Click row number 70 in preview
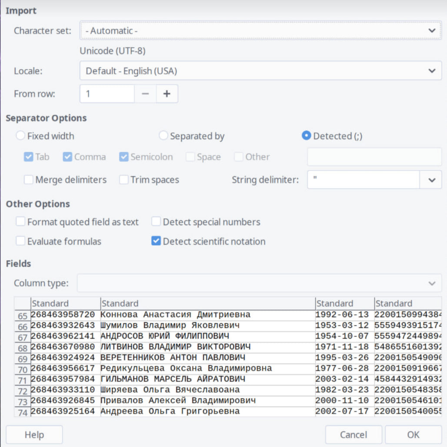This screenshot has width=447, height=447. (23, 370)
